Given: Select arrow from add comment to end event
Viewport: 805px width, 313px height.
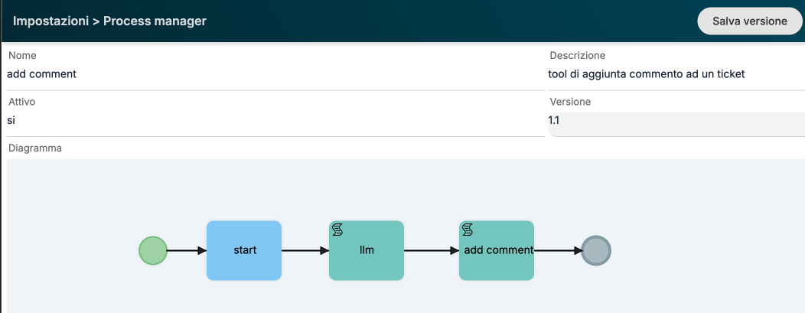Looking at the screenshot, I should (x=558, y=250).
